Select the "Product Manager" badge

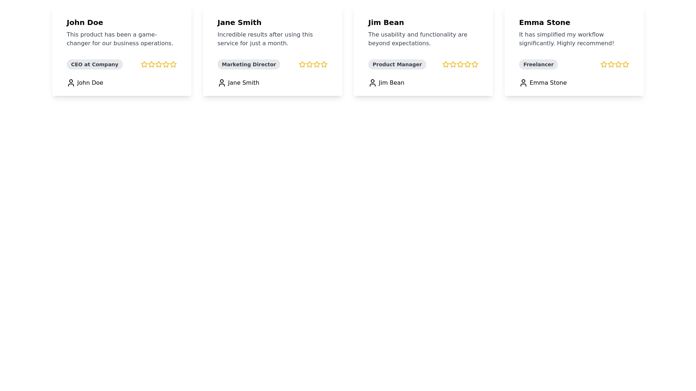point(397,64)
